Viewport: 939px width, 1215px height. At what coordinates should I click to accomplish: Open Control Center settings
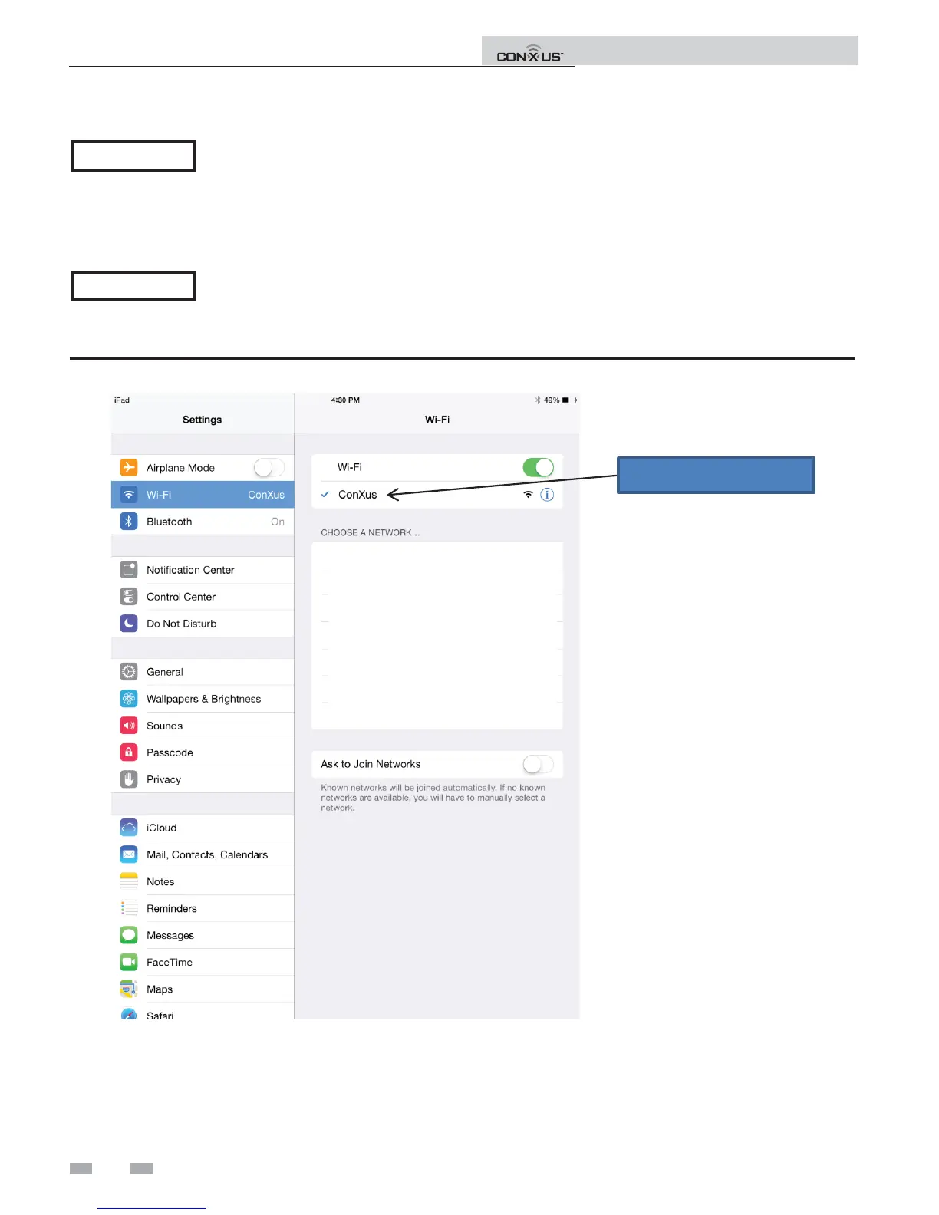coord(203,597)
